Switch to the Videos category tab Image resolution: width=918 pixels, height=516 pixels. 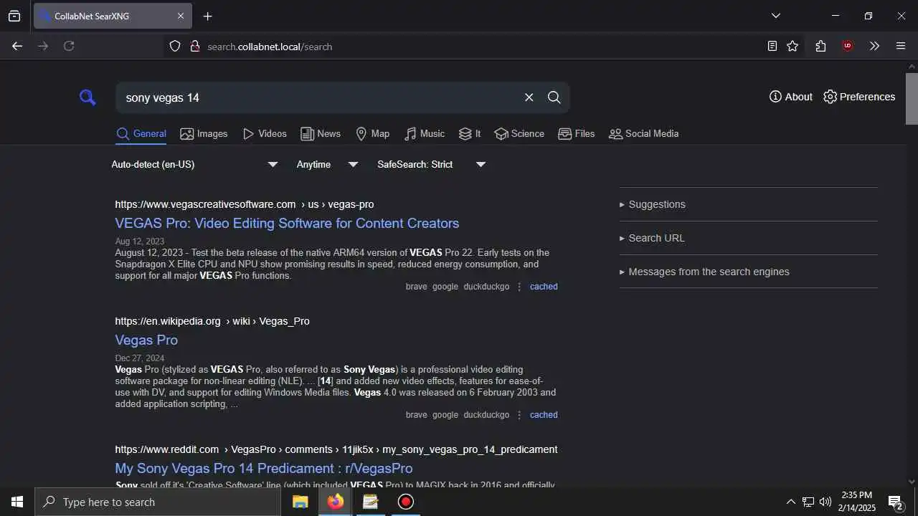point(265,134)
